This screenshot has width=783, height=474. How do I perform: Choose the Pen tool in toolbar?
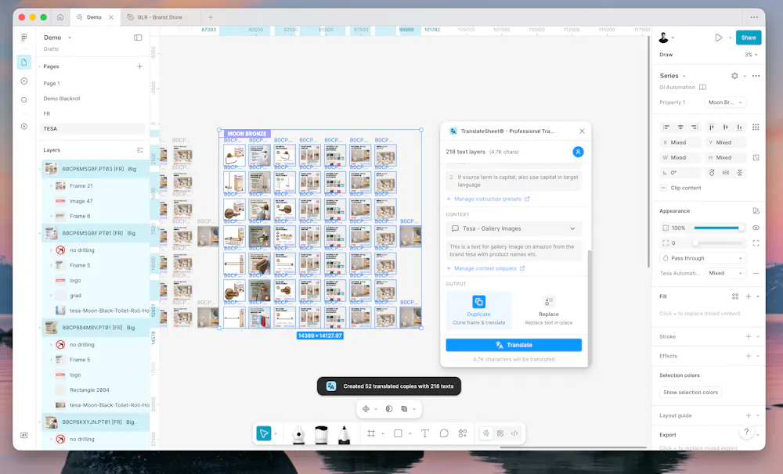click(x=298, y=434)
